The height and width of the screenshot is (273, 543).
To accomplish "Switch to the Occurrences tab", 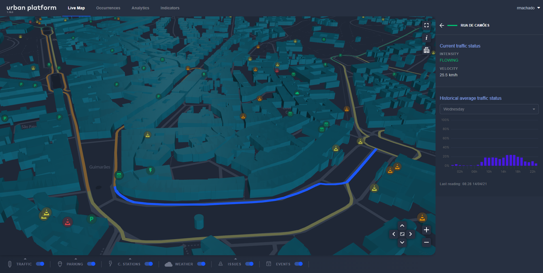I will coord(108,8).
